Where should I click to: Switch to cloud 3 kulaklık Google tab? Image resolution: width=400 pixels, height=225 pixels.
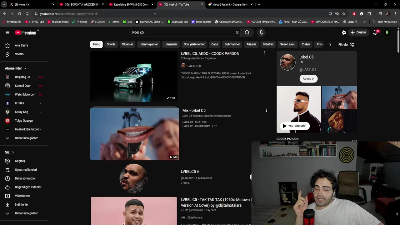pyautogui.click(x=230, y=4)
